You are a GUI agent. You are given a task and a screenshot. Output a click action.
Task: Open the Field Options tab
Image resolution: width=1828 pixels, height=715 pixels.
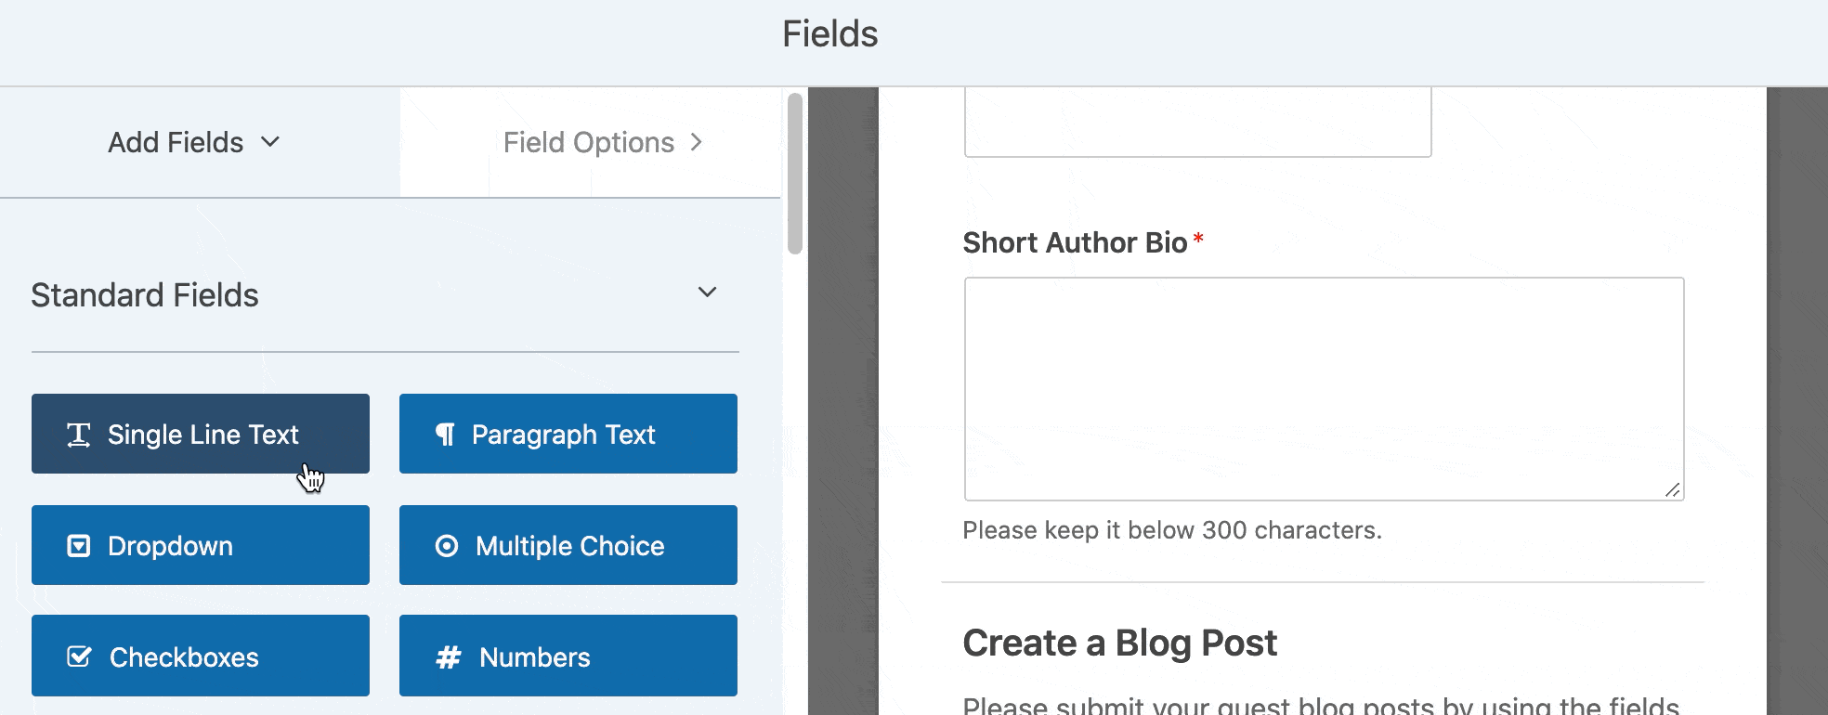(x=591, y=142)
